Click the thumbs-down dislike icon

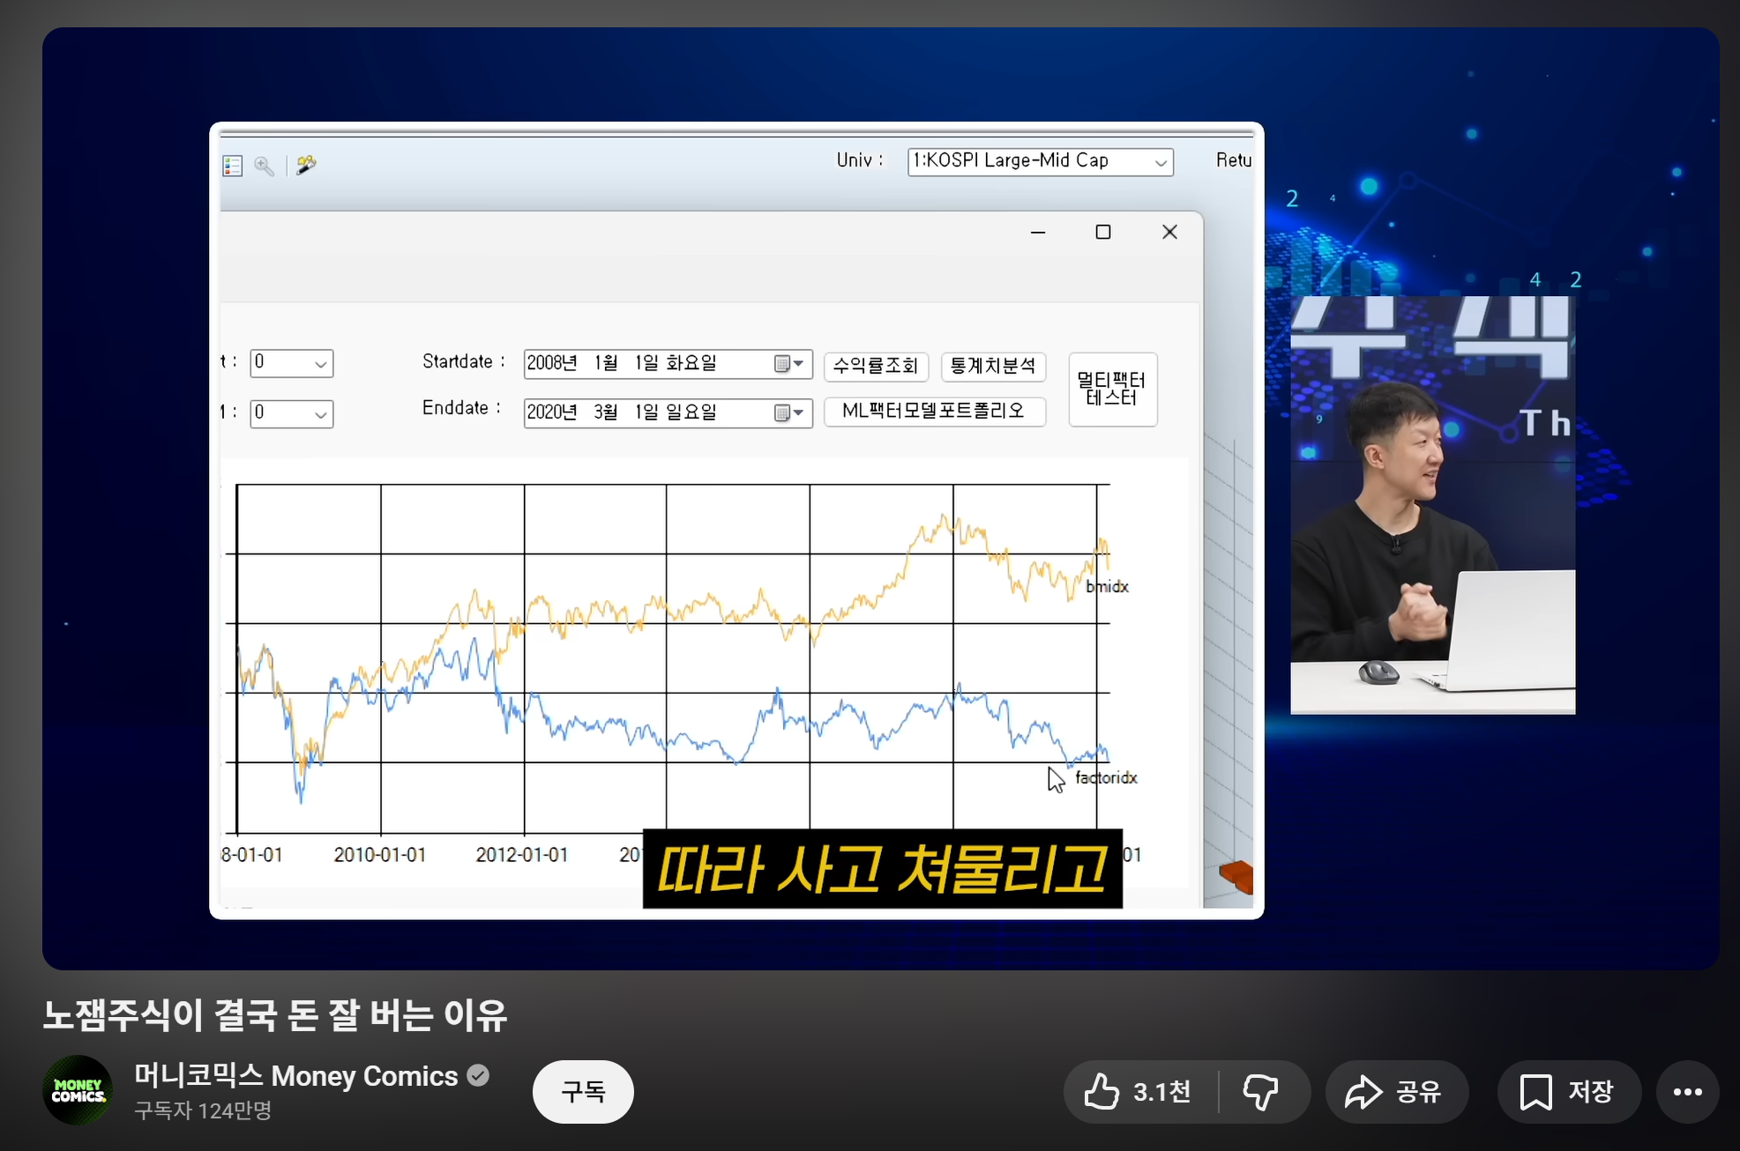[x=1260, y=1092]
